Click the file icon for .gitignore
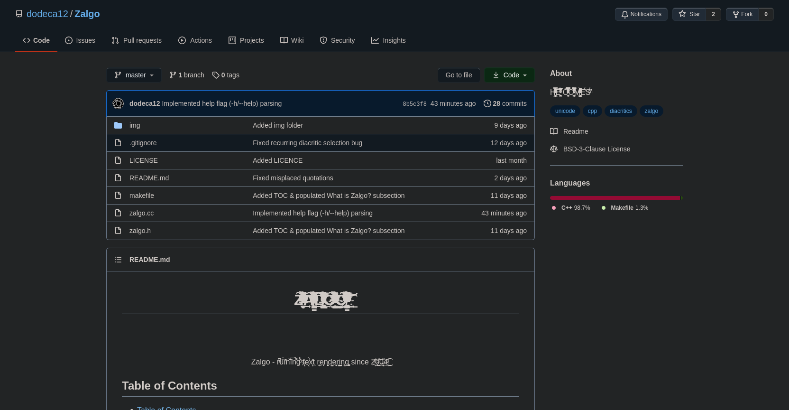The height and width of the screenshot is (410, 789). coord(118,143)
